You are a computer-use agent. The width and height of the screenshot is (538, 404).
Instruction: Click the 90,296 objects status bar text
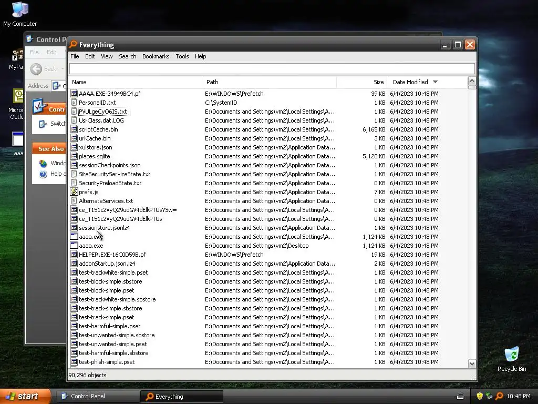88,375
